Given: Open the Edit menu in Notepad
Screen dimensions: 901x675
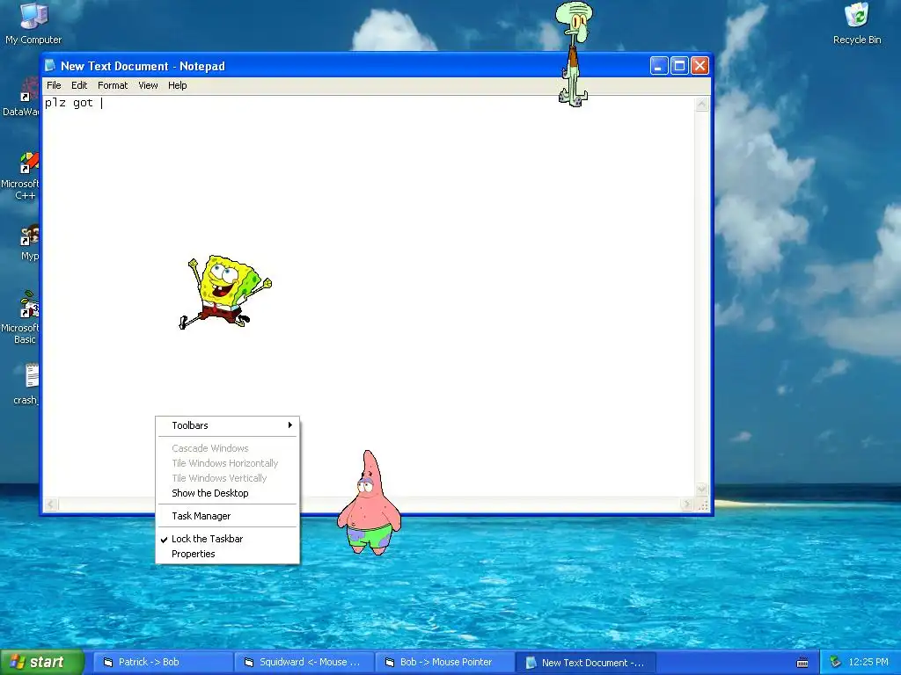Looking at the screenshot, I should [x=79, y=85].
